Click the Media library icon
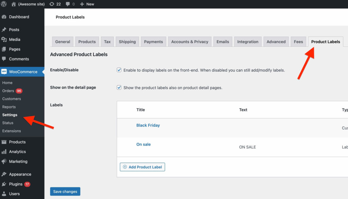This screenshot has height=199, width=348. click(x=4, y=39)
